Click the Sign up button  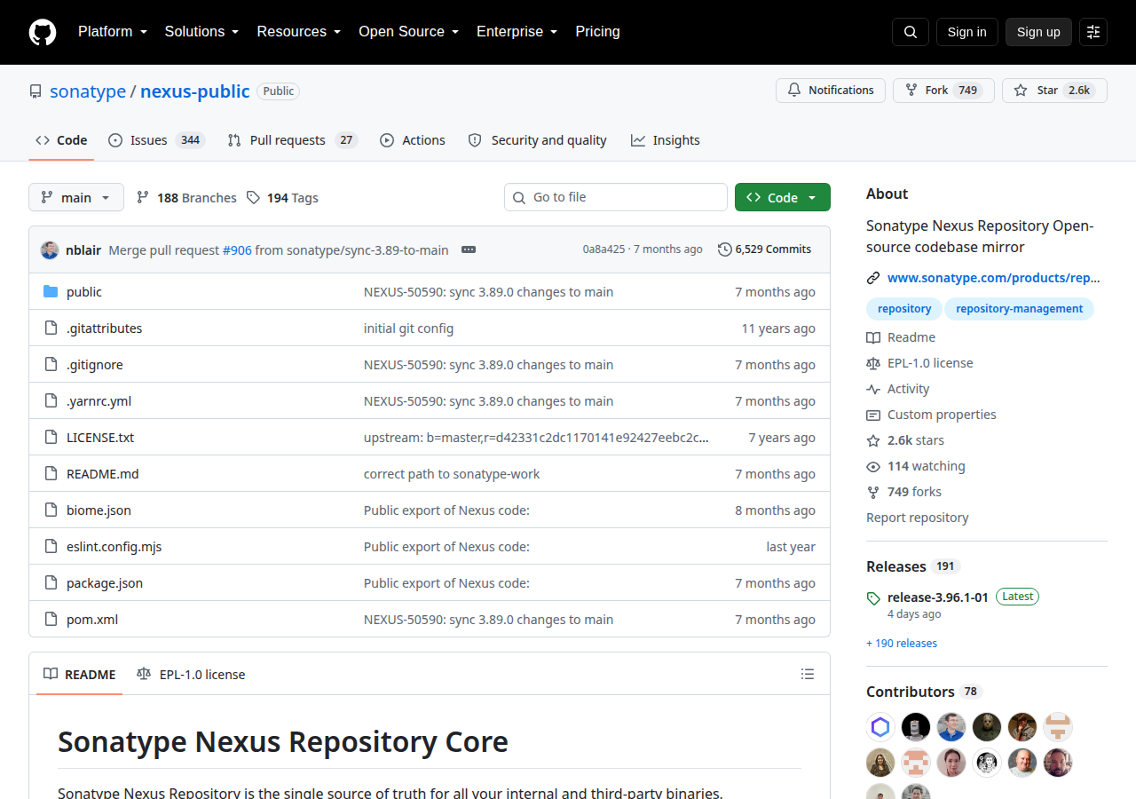1038,32
